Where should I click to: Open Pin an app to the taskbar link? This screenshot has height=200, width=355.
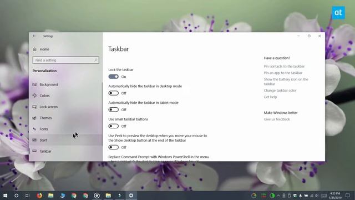tap(283, 73)
